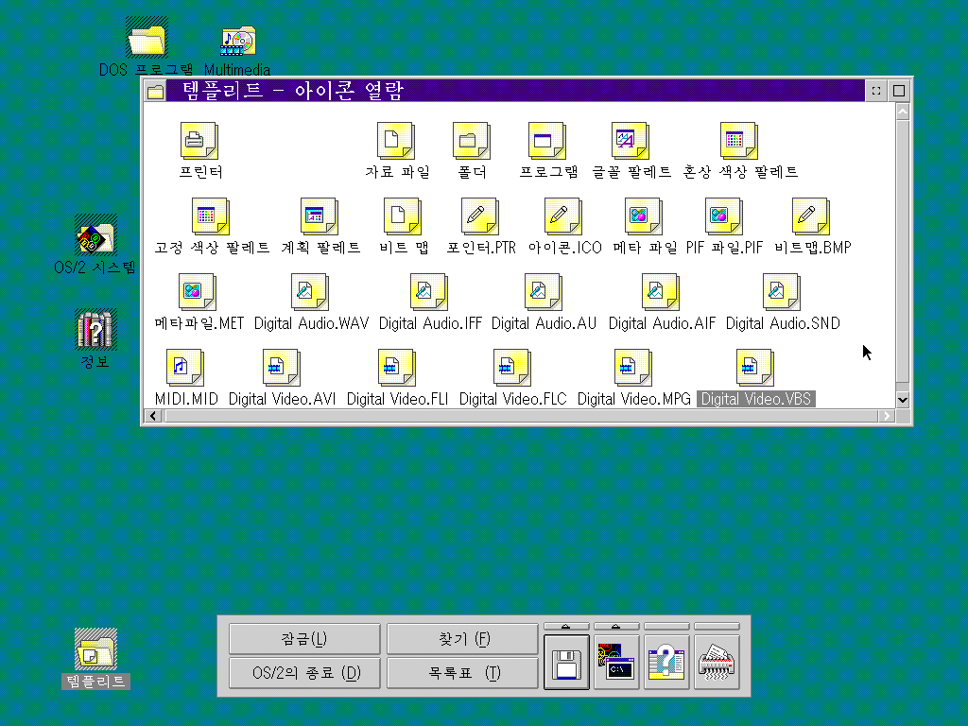
Task: Click the vertical scrollbar up arrow
Action: pos(903,112)
